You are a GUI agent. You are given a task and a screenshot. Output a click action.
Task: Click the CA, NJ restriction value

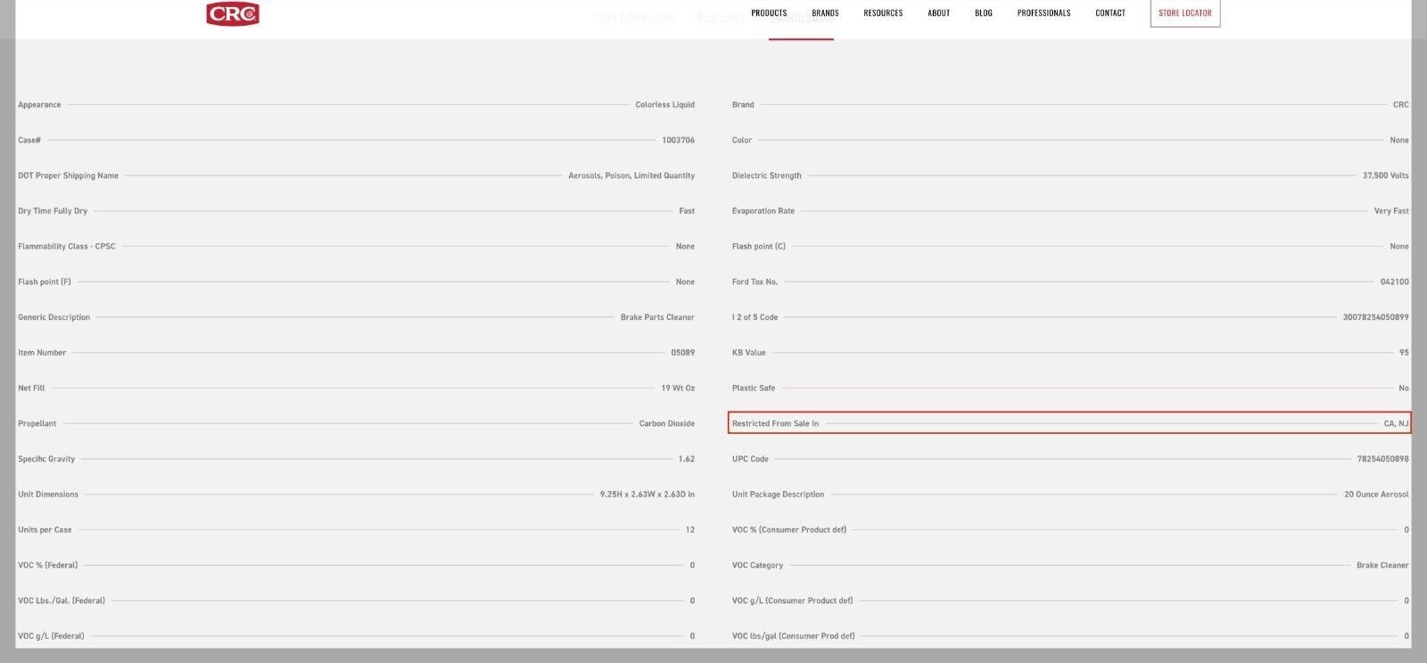1396,423
